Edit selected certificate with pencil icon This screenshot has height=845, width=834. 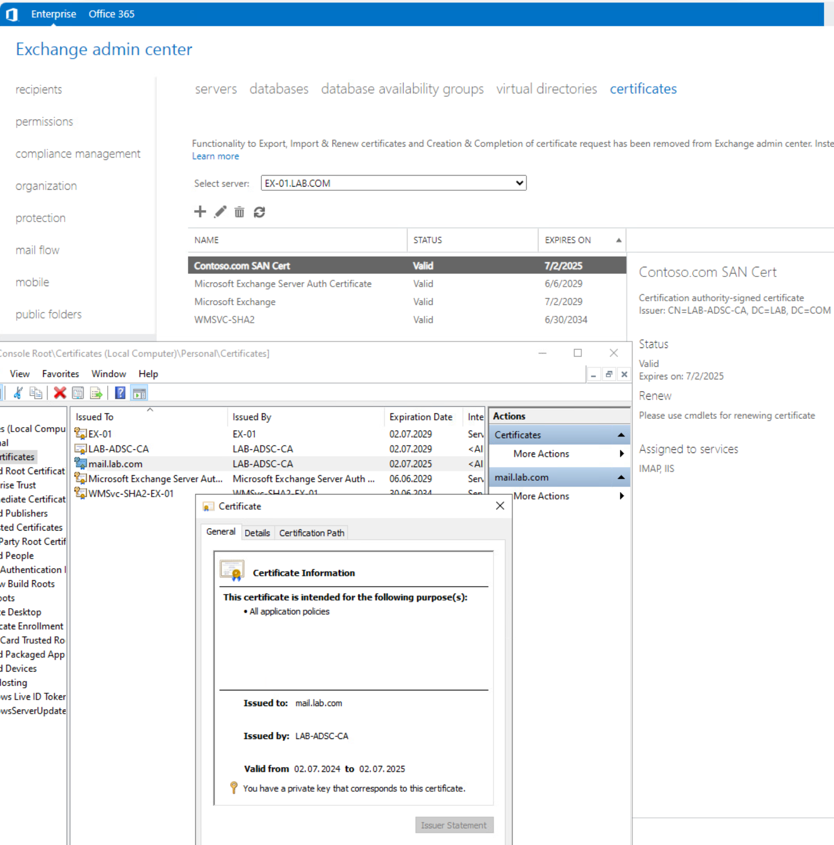[x=220, y=212]
